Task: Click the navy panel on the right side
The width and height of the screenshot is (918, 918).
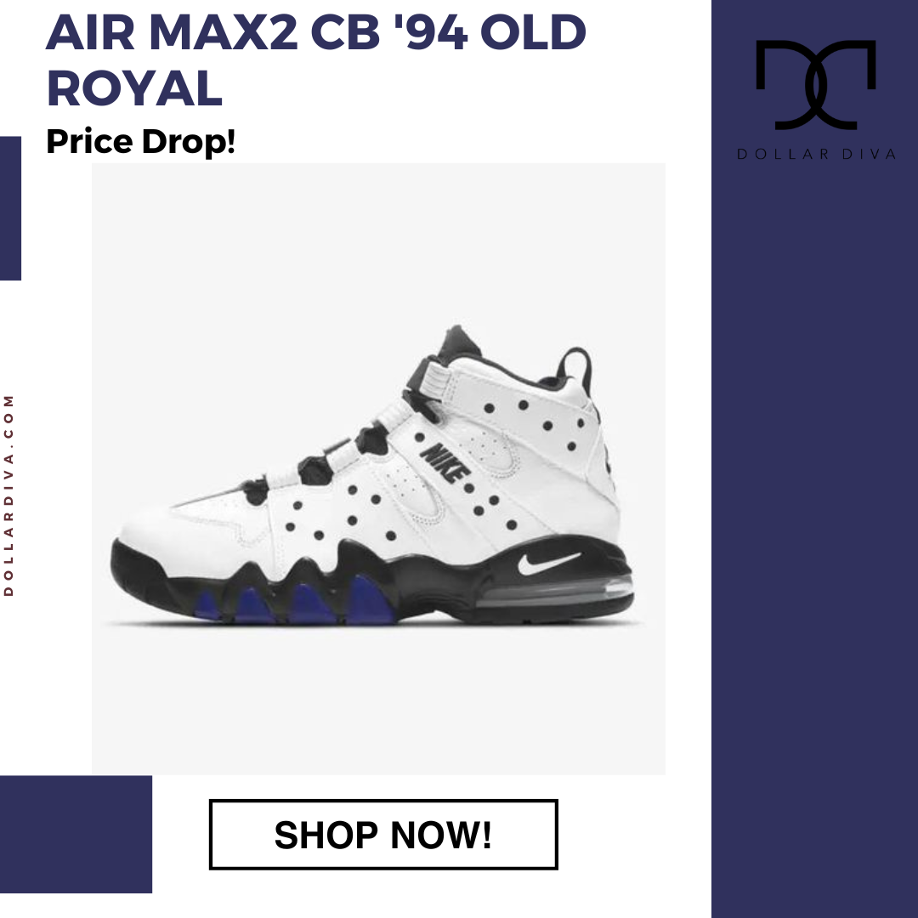Action: pos(814,459)
